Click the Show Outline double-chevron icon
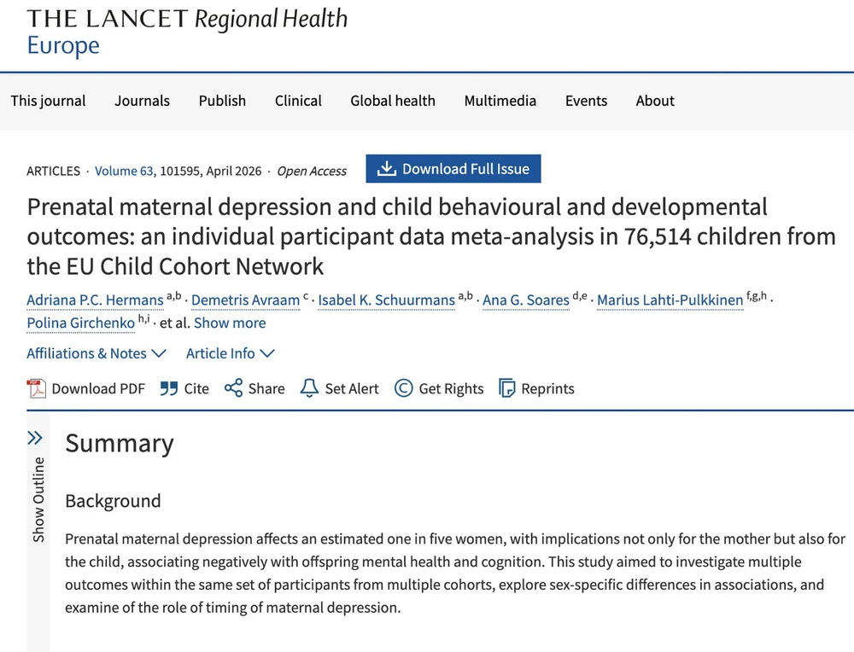 [x=35, y=439]
